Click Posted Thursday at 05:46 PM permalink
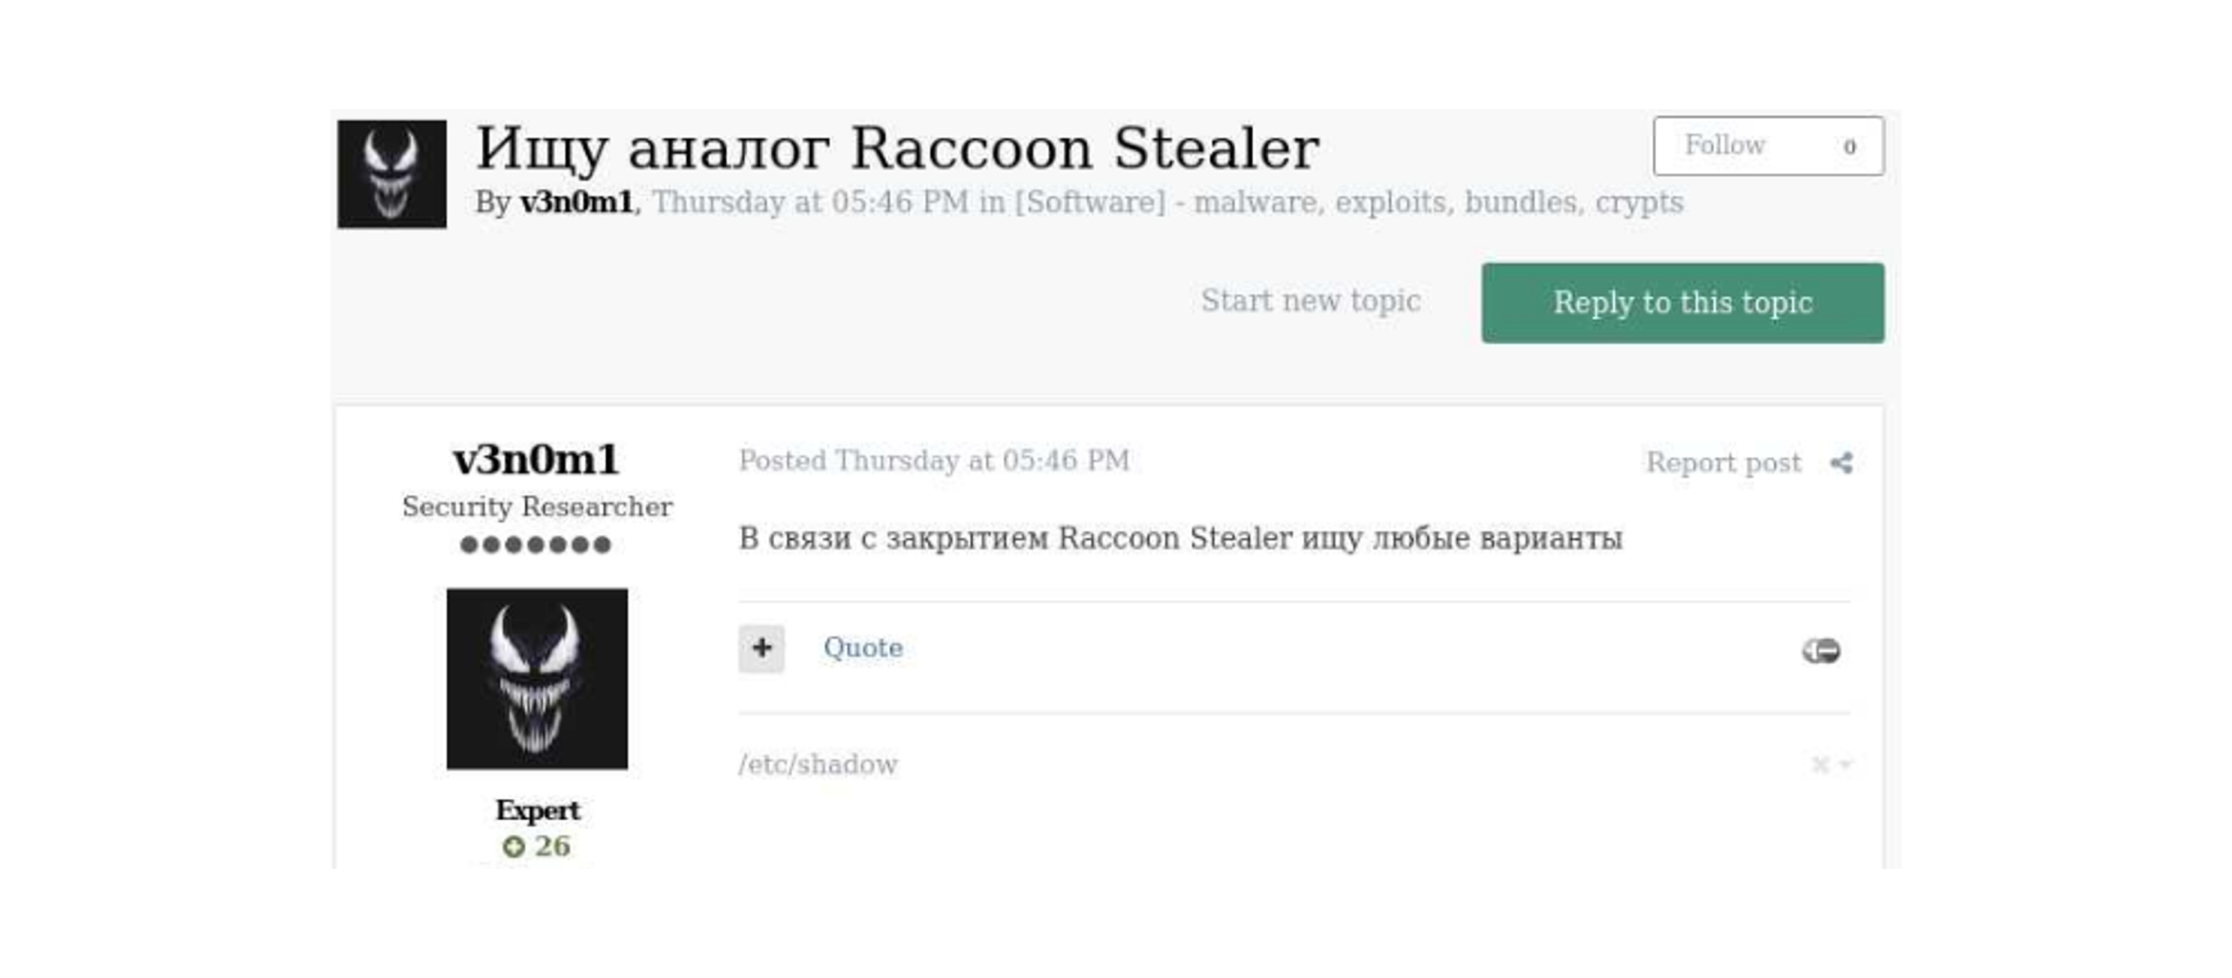The width and height of the screenshot is (2232, 978). tap(934, 460)
